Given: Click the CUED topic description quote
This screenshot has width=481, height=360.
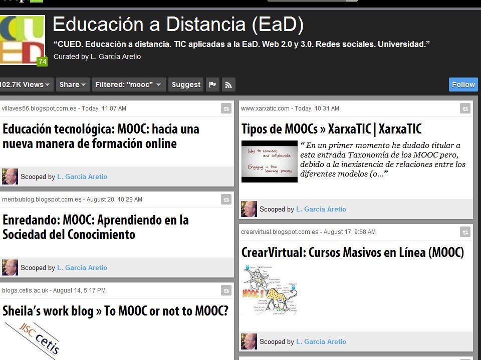Looking at the screenshot, I should point(242,44).
